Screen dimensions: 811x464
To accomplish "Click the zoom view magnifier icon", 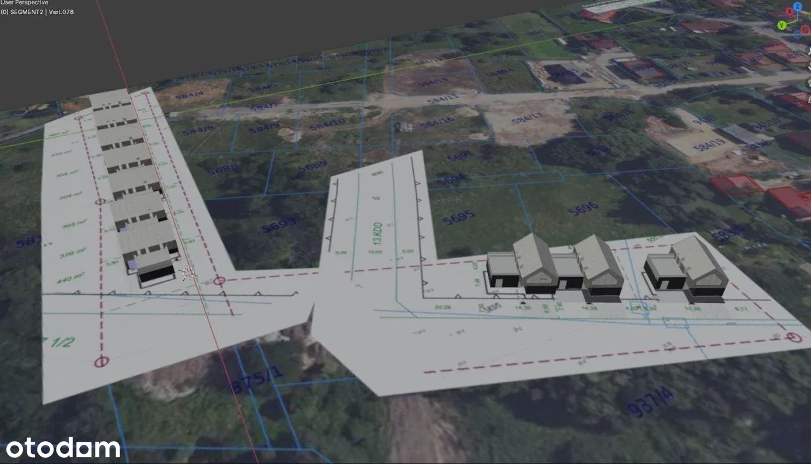I will 808,49.
